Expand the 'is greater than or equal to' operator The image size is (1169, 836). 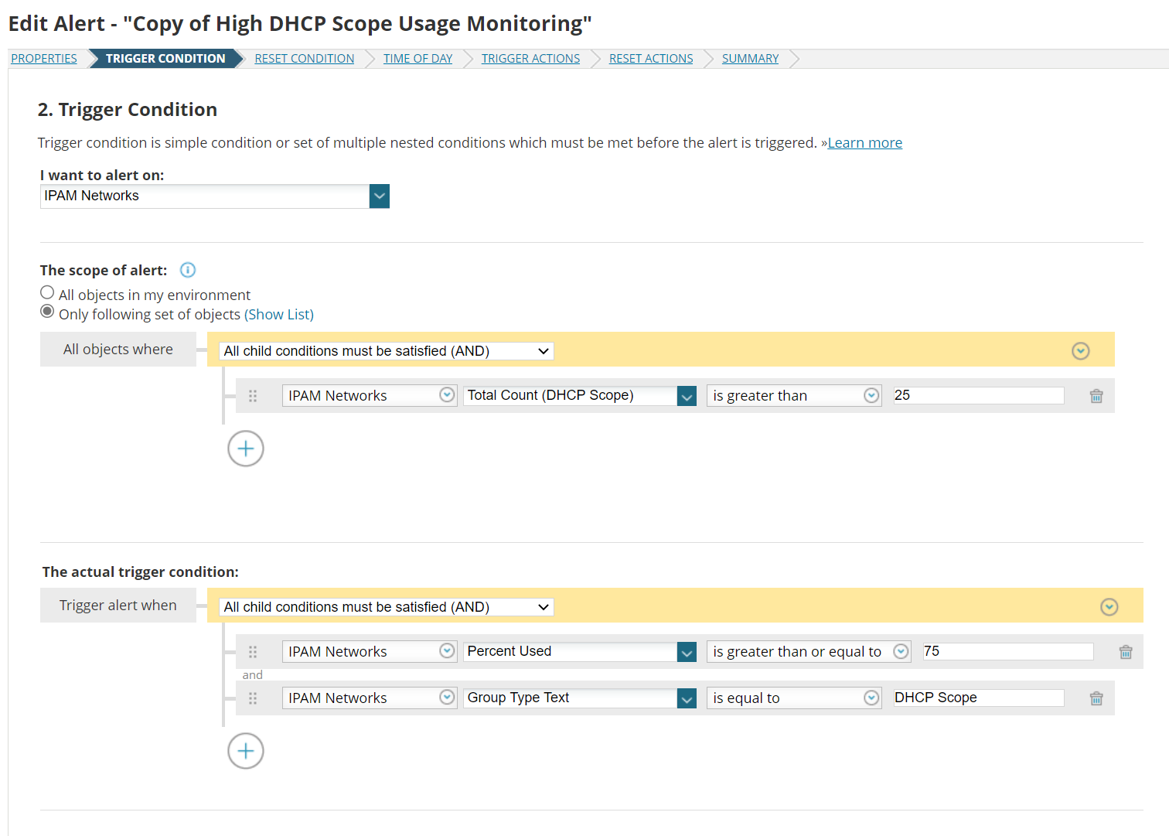pos(901,652)
